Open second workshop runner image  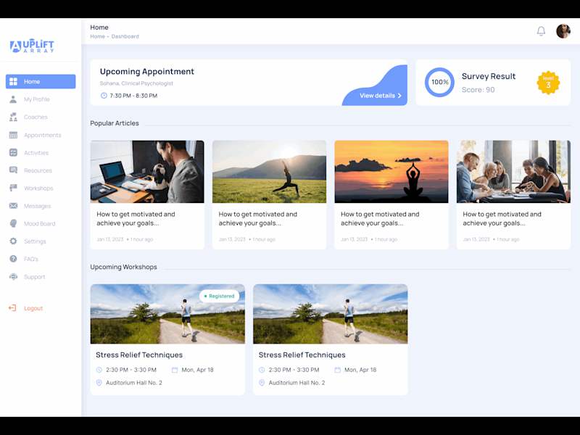click(x=331, y=314)
